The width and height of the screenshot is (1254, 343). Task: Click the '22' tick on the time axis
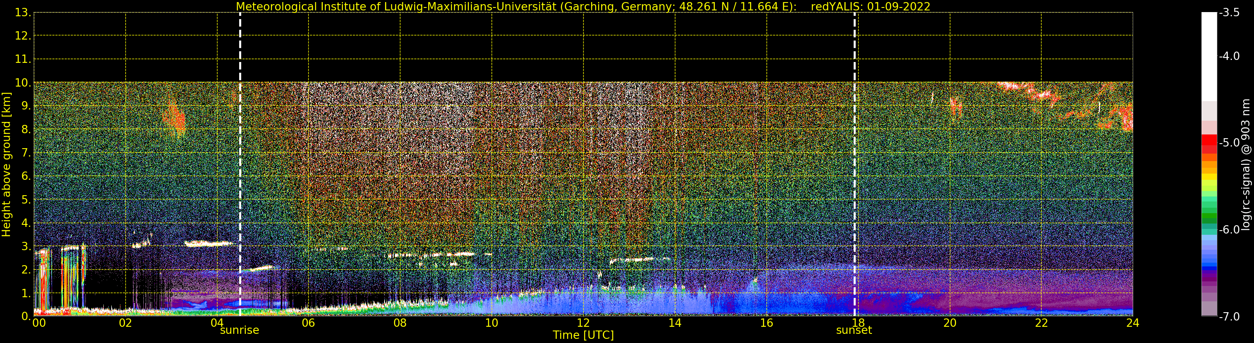[1041, 323]
